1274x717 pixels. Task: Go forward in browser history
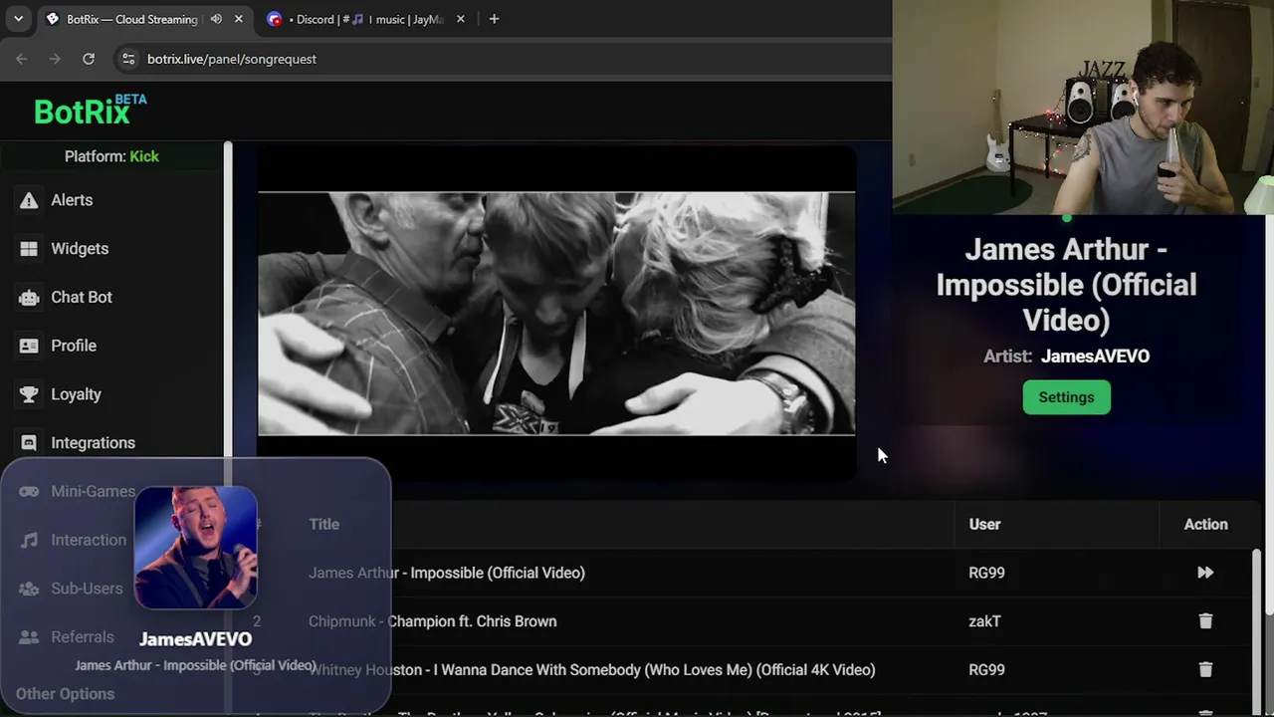[x=55, y=59]
